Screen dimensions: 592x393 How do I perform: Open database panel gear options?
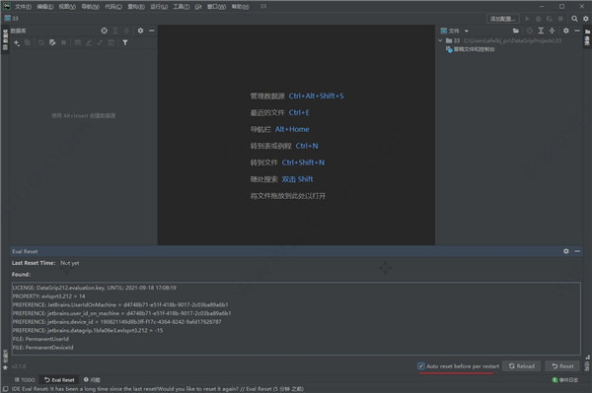(140, 31)
